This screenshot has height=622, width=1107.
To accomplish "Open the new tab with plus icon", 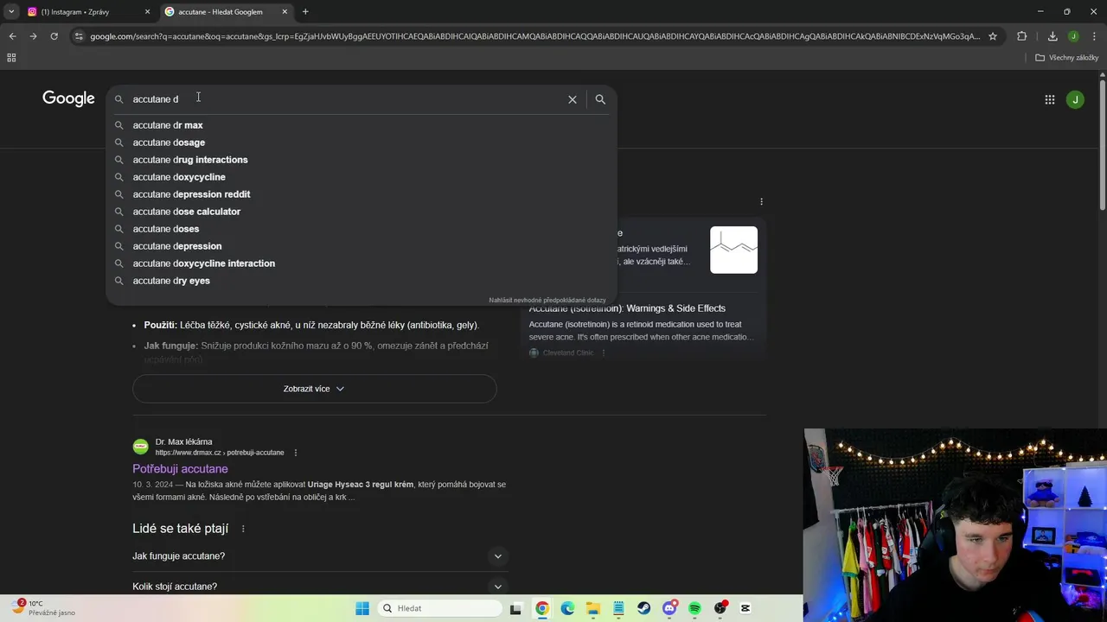I will 305,12.
